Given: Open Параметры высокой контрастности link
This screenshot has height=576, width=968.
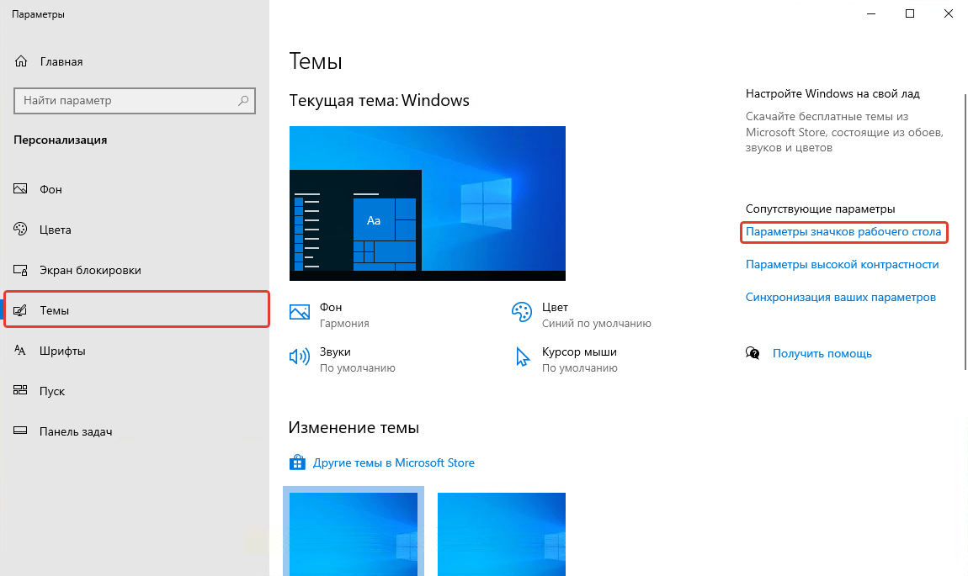Looking at the screenshot, I should pyautogui.click(x=842, y=265).
